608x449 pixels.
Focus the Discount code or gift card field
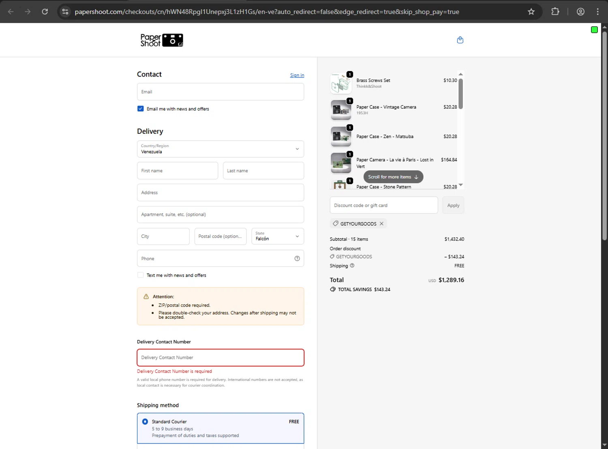[384, 205]
